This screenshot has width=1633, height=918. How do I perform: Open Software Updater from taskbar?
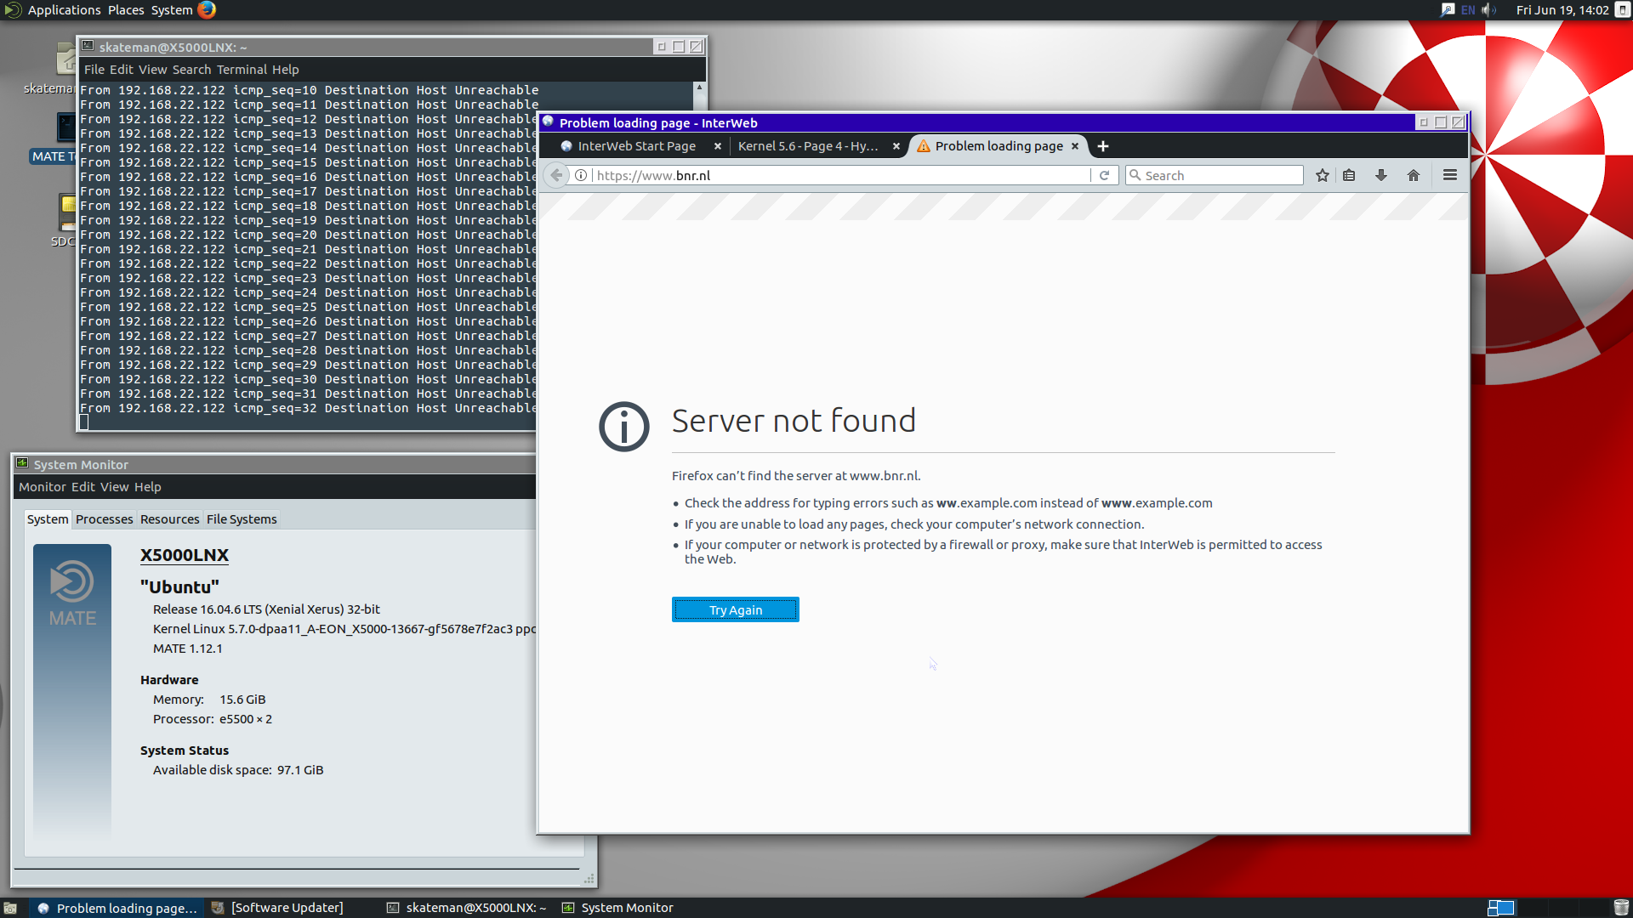pos(287,908)
